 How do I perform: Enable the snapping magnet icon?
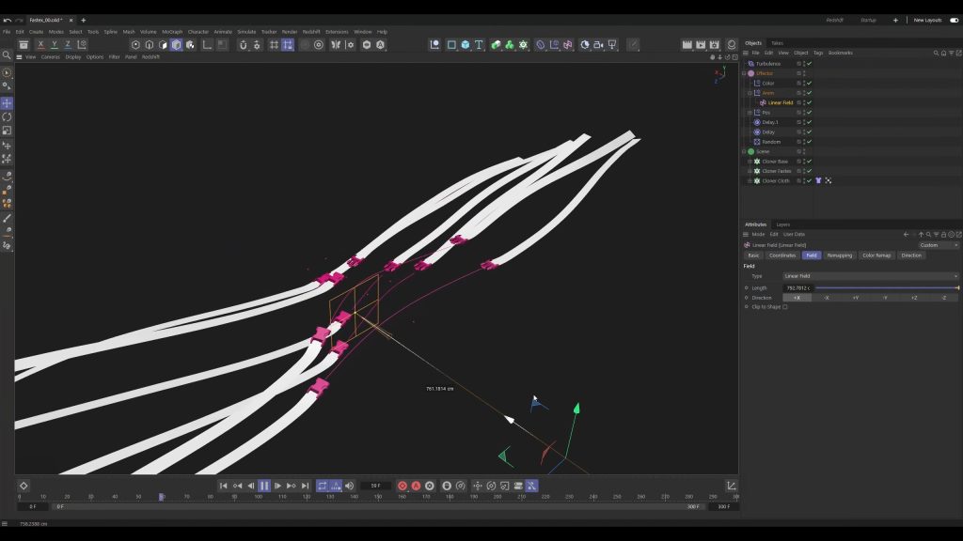[244, 45]
